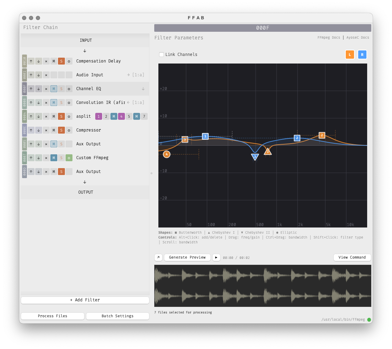Screen dimensions: 392x349
Task: Move Convolution IR filter up
Action: tap(31, 103)
